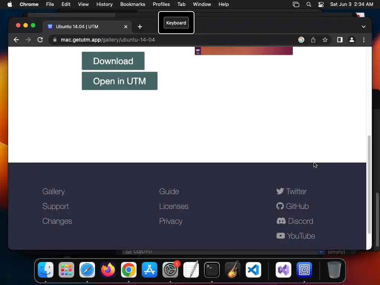
Task: Visit the YouTube link in the footer
Action: tap(296, 236)
